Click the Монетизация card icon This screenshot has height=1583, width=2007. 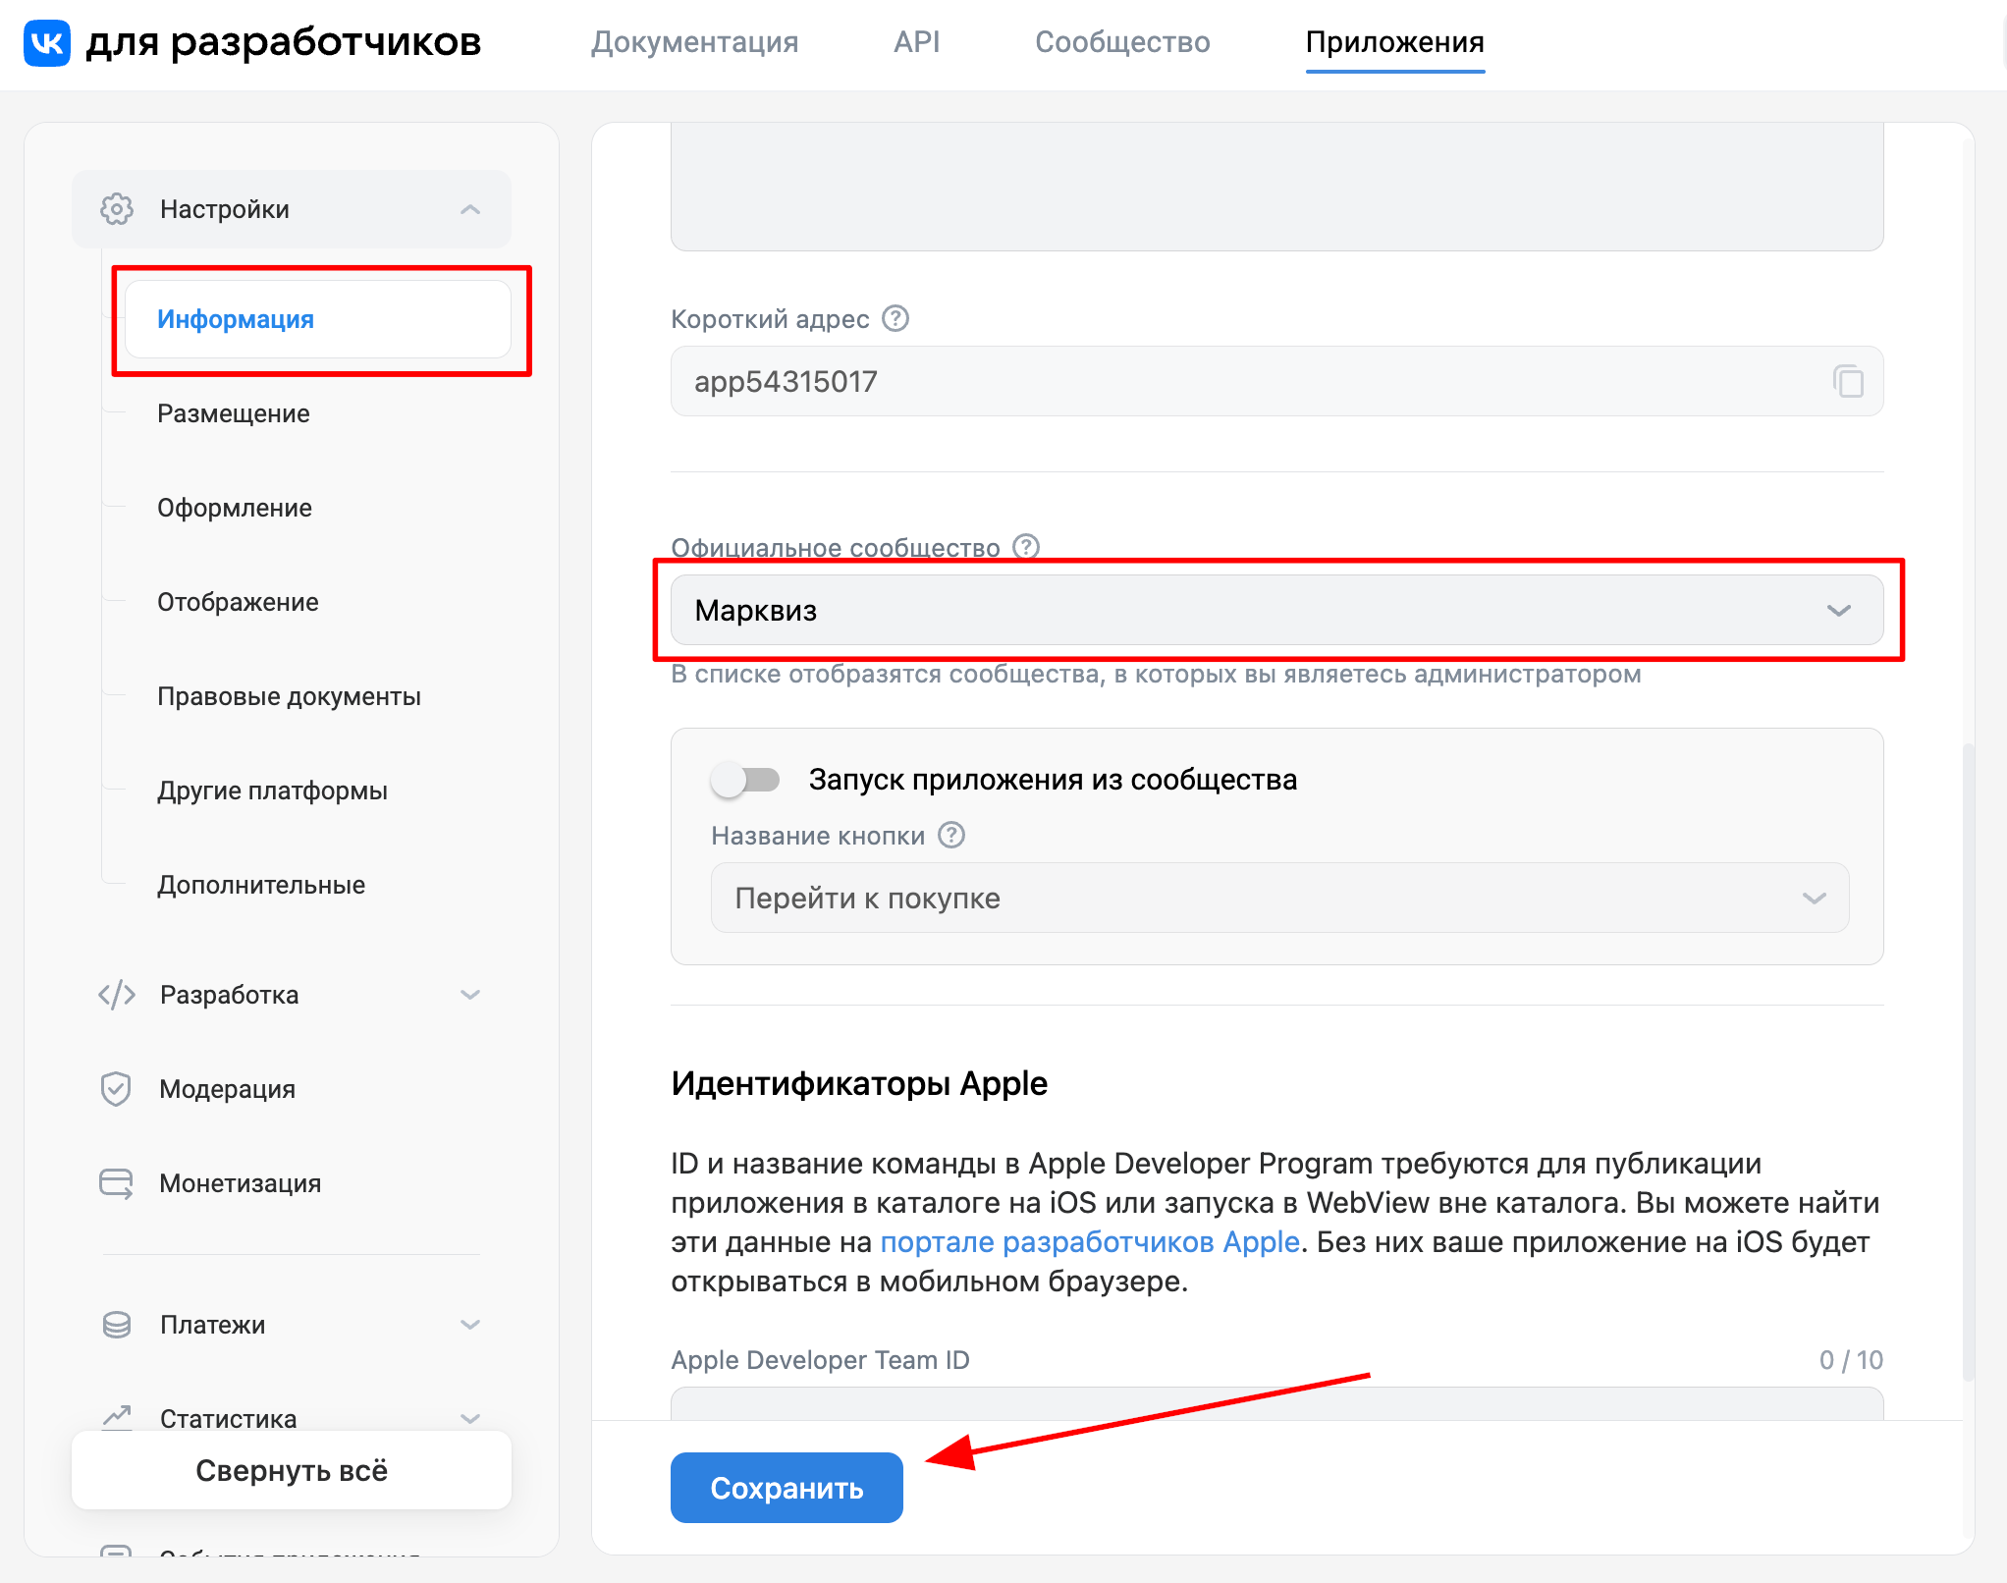[x=116, y=1182]
